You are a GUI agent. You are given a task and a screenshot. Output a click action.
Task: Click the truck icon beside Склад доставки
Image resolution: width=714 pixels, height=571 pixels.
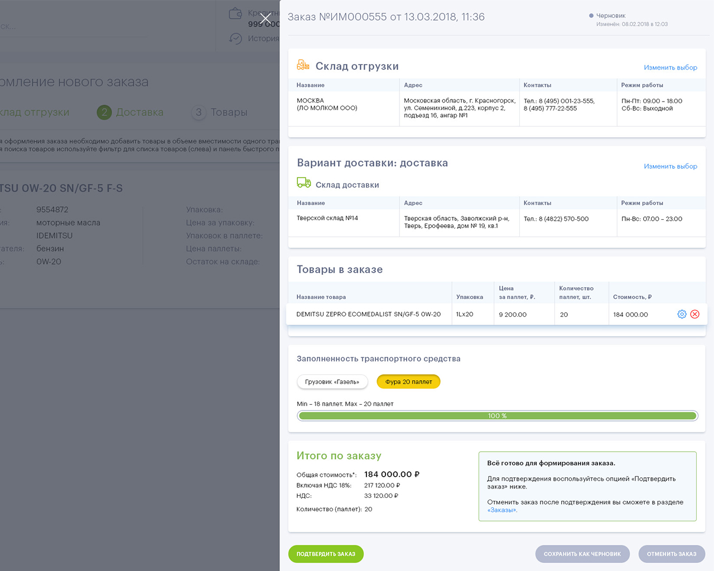pyautogui.click(x=304, y=183)
